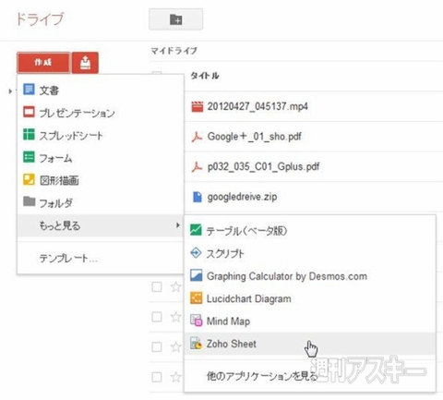This screenshot has height=400, width=443.
Task: Click the upload icon button
Action: coord(85,63)
